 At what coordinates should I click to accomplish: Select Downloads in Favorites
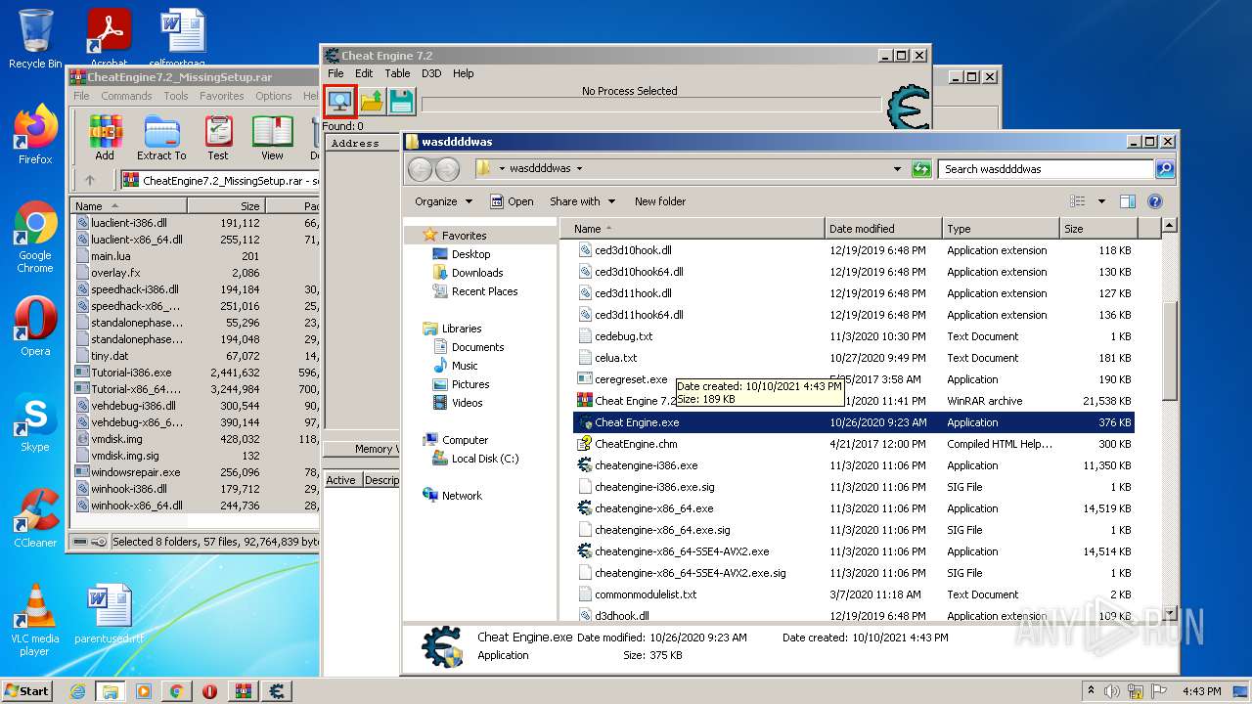[477, 273]
